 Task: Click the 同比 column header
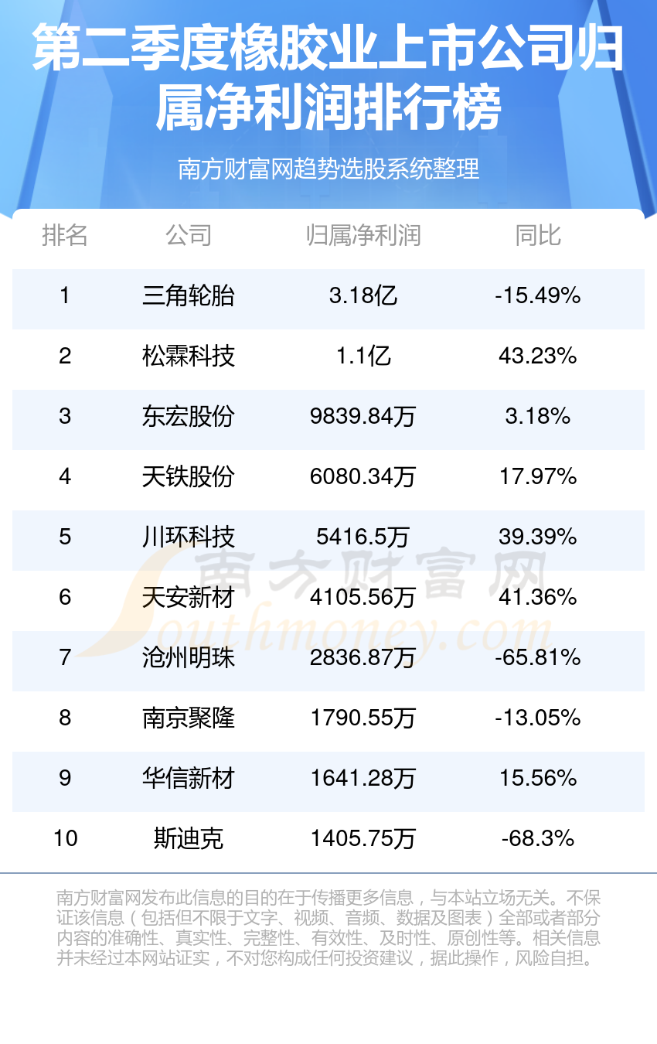point(538,235)
